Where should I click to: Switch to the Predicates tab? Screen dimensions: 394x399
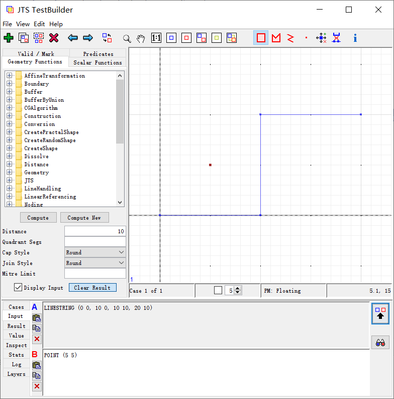coord(98,54)
